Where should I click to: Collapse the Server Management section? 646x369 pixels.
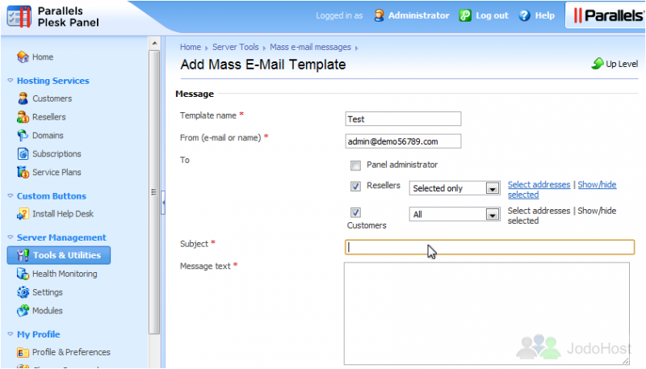pyautogui.click(x=10, y=237)
